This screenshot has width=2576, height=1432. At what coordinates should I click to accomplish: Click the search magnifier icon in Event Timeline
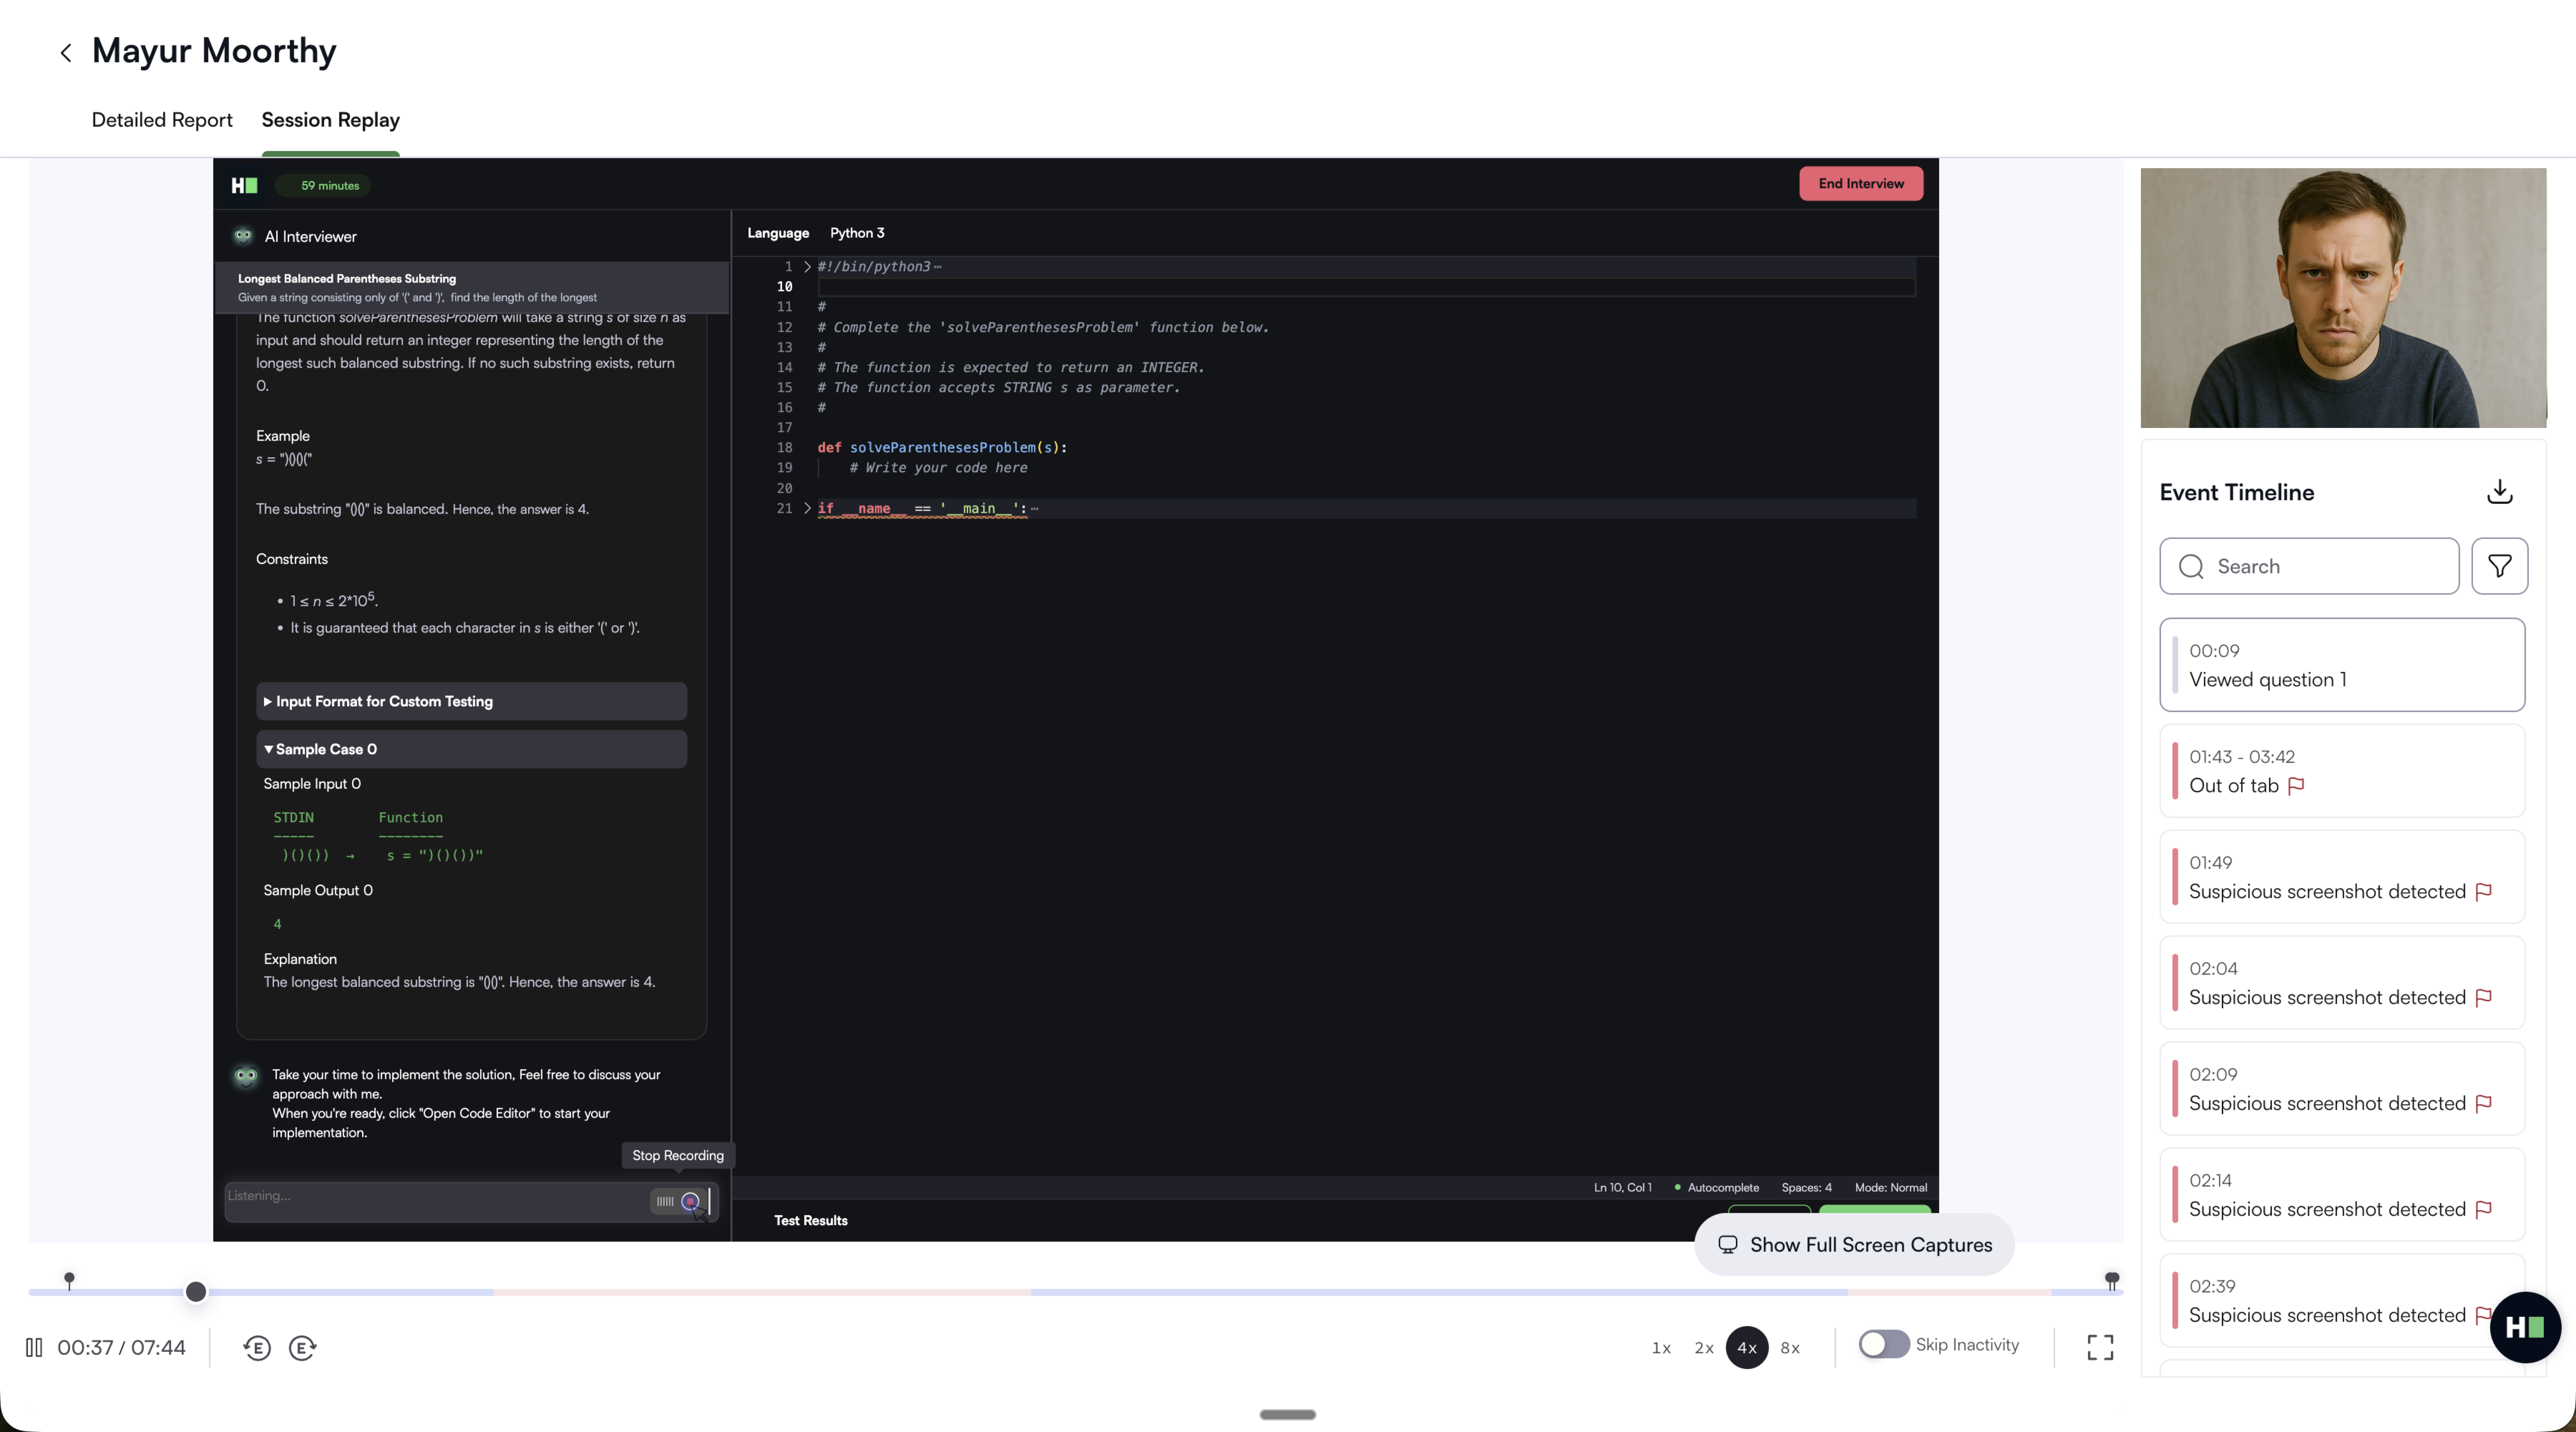(2191, 567)
